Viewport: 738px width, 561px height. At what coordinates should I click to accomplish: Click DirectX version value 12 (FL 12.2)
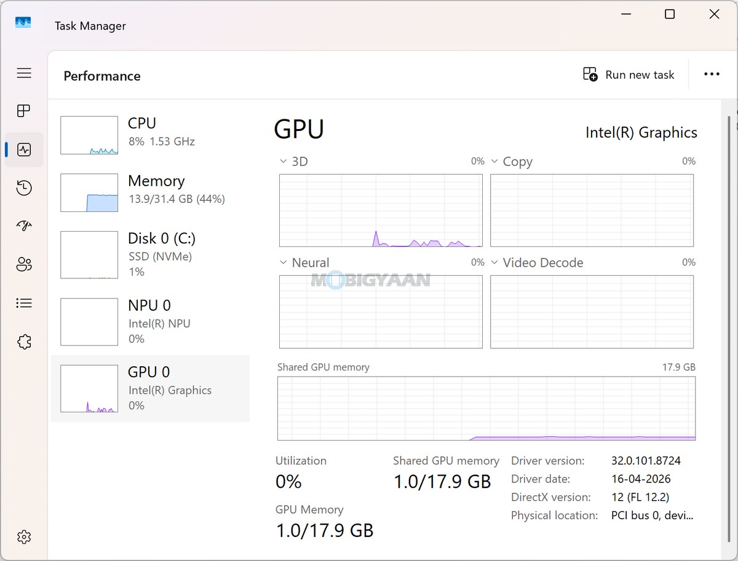(x=640, y=497)
